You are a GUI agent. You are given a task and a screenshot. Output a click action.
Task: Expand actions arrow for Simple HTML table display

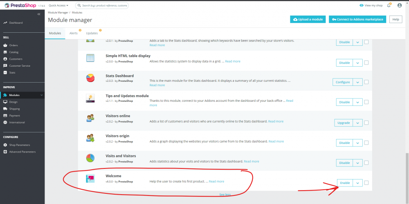pos(357,63)
